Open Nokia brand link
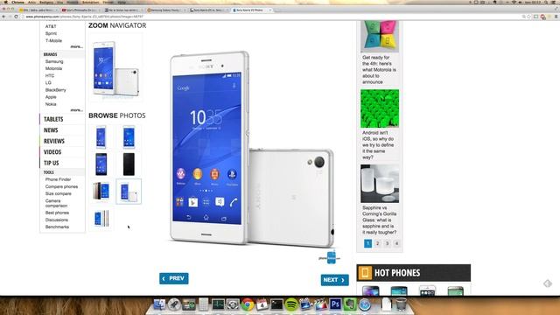The image size is (560, 315). click(51, 104)
